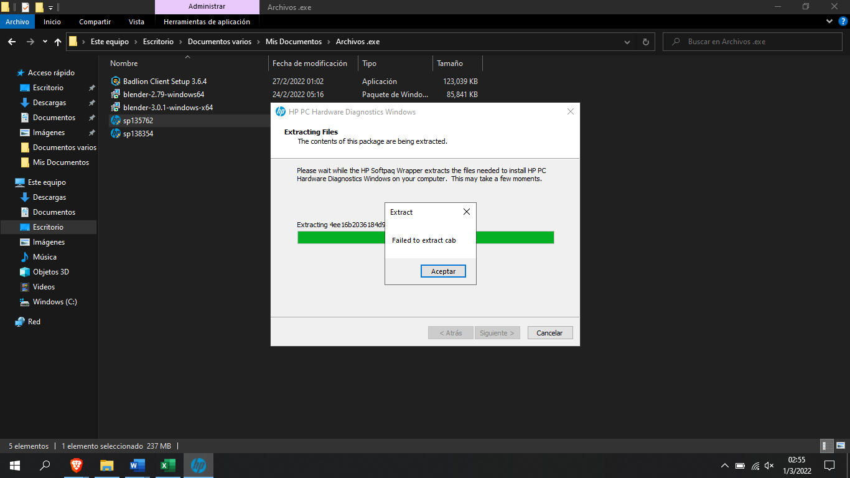Open the notification center icon
This screenshot has height=478, width=850.
coord(829,465)
